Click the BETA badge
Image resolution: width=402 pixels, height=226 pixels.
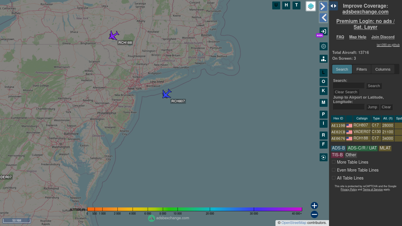pyautogui.click(x=320, y=35)
